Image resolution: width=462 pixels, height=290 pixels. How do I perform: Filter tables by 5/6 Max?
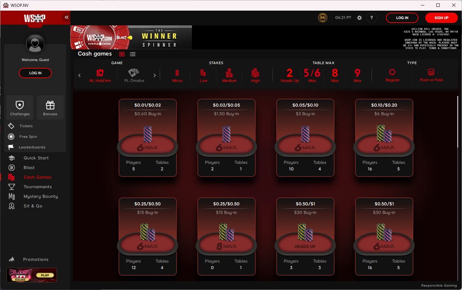point(312,76)
